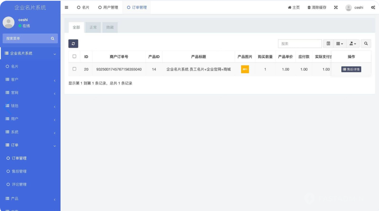Click the table view toggle icon

[x=328, y=44]
